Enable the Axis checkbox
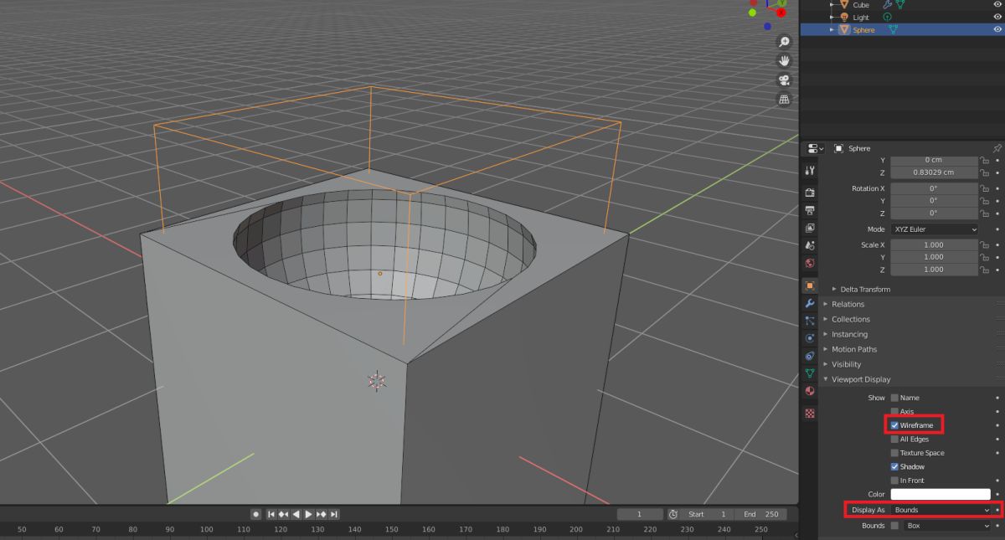This screenshot has height=540, width=1005. [x=894, y=412]
